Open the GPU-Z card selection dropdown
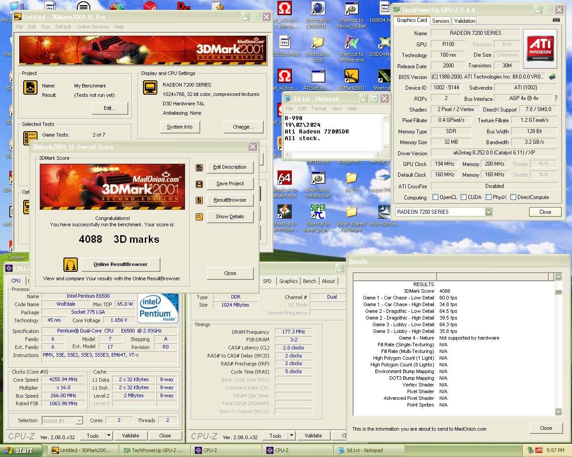The width and height of the screenshot is (572, 457). click(x=488, y=212)
